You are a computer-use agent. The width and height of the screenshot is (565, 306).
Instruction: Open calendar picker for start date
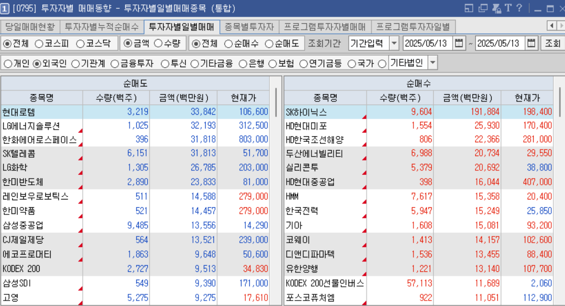click(459, 44)
